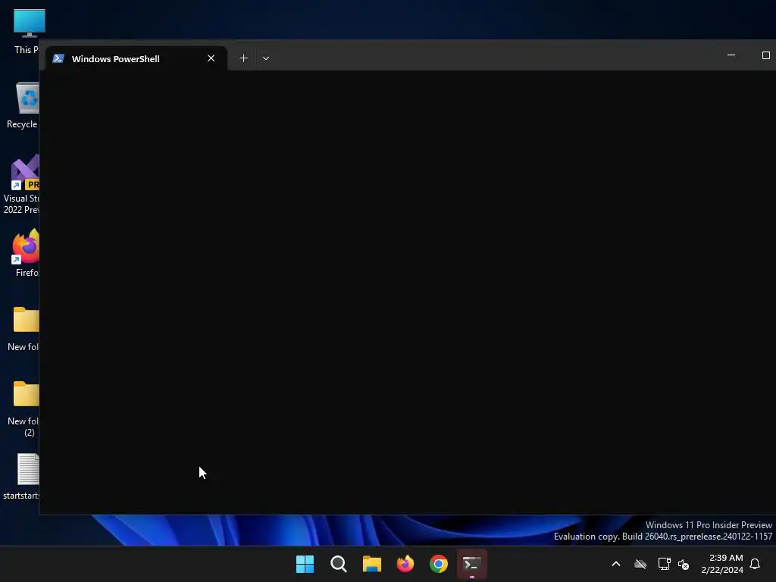Click inside the PowerShell terminal pane
Image resolution: width=776 pixels, height=582 pixels.
click(x=407, y=292)
